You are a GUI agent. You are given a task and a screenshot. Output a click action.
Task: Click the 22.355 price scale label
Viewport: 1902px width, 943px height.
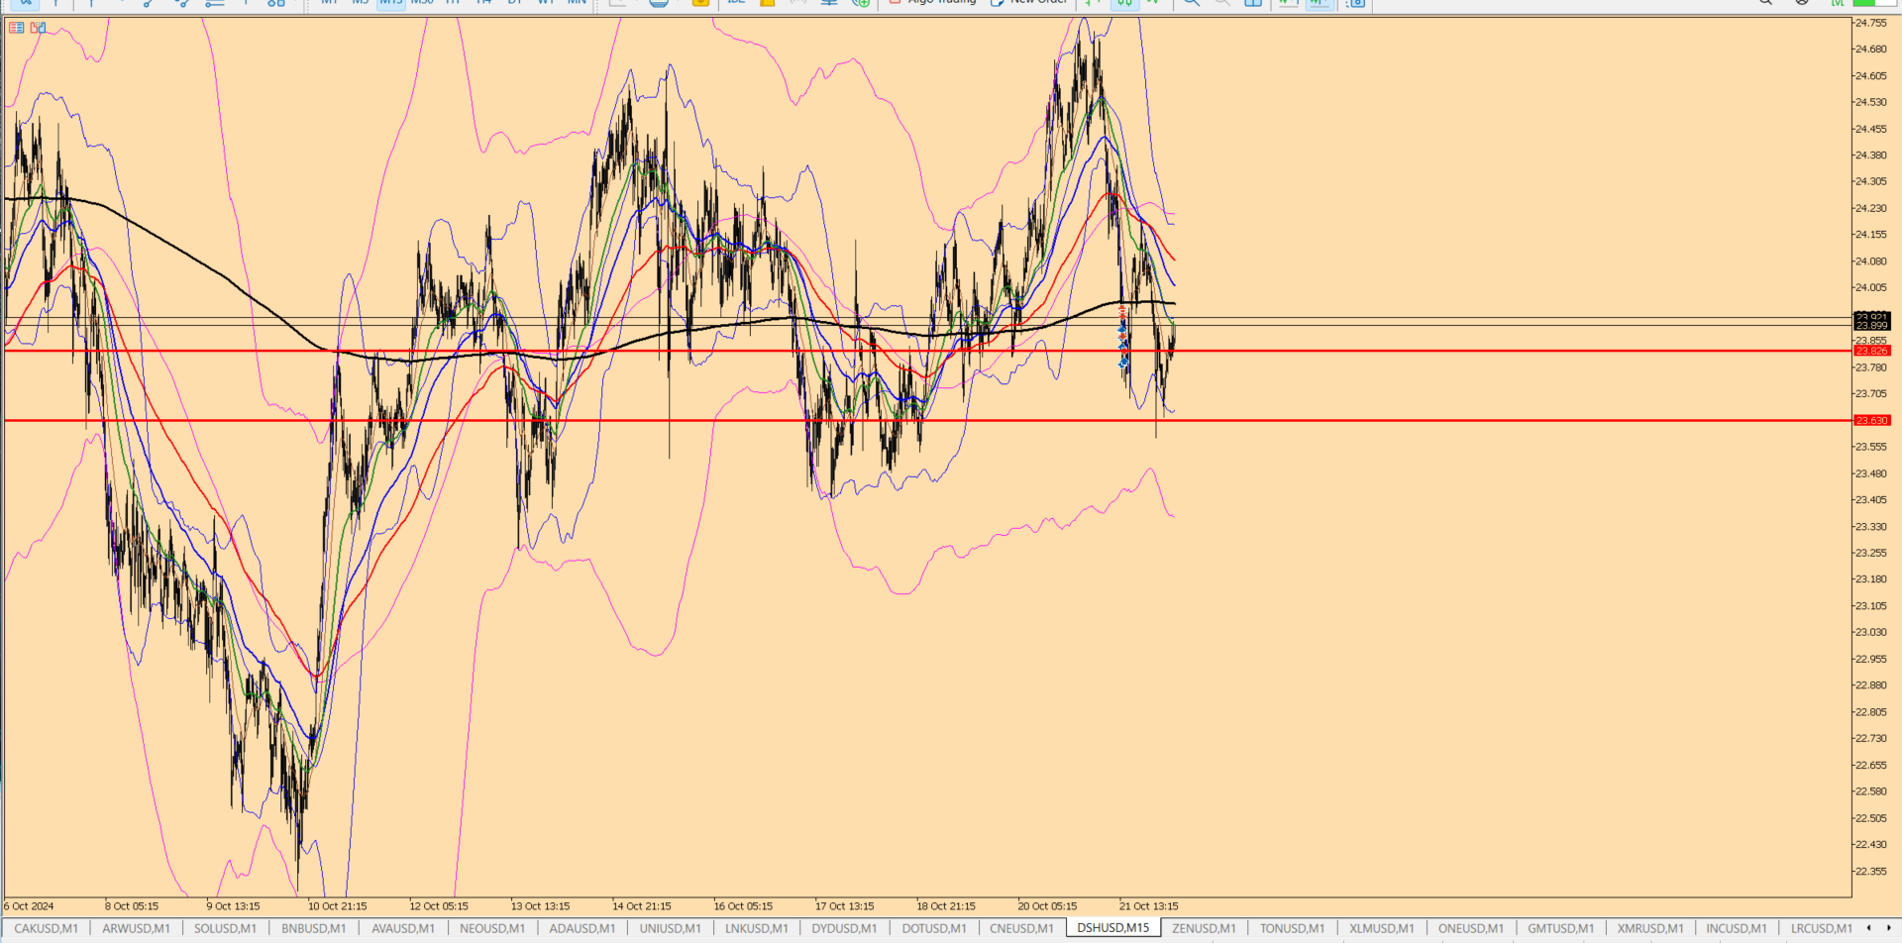tap(1871, 872)
